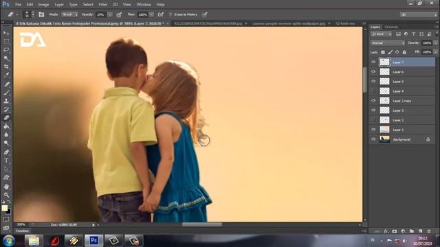This screenshot has width=440, height=247.
Task: Select the Blur tool
Action: tap(6, 134)
